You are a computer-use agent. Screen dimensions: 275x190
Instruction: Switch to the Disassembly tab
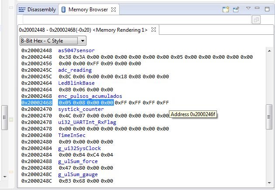38,10
